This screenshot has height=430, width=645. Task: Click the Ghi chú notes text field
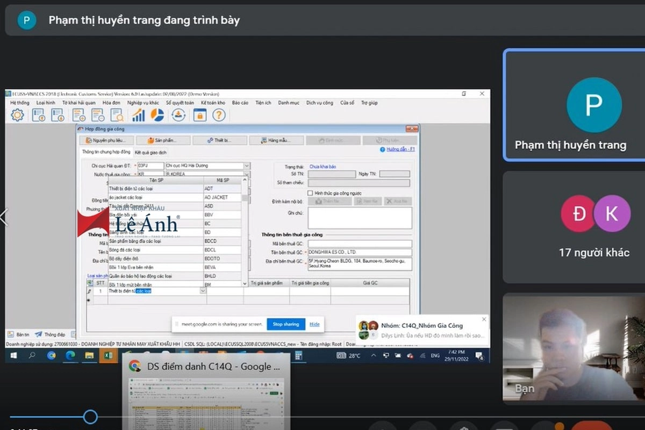[360, 218]
